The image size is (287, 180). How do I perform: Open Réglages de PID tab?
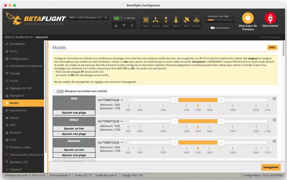tap(23, 88)
